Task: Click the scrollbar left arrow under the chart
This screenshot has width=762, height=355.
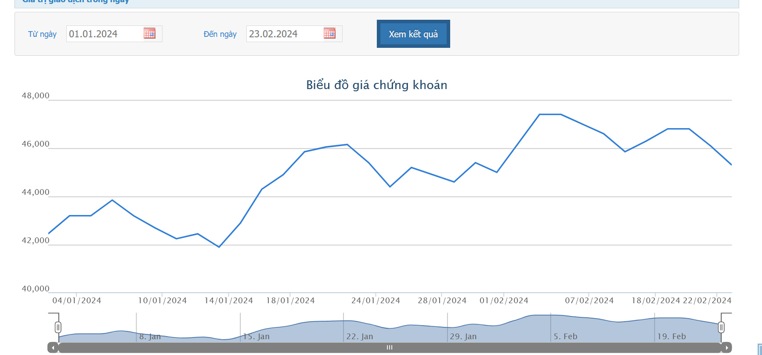Action: click(x=53, y=348)
